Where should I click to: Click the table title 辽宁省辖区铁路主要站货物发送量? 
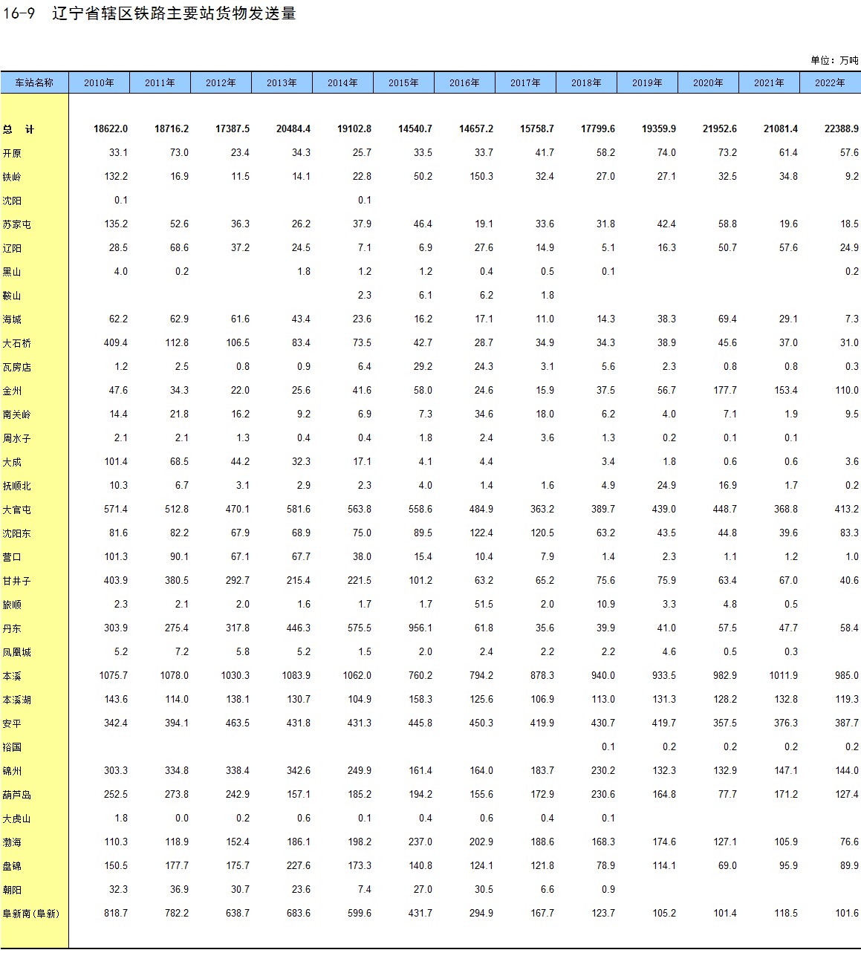click(175, 13)
